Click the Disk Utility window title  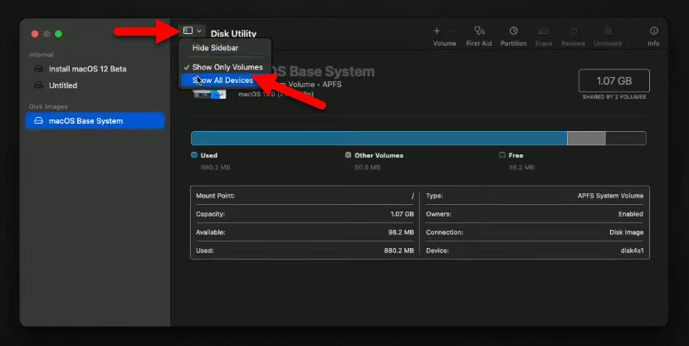(x=233, y=33)
